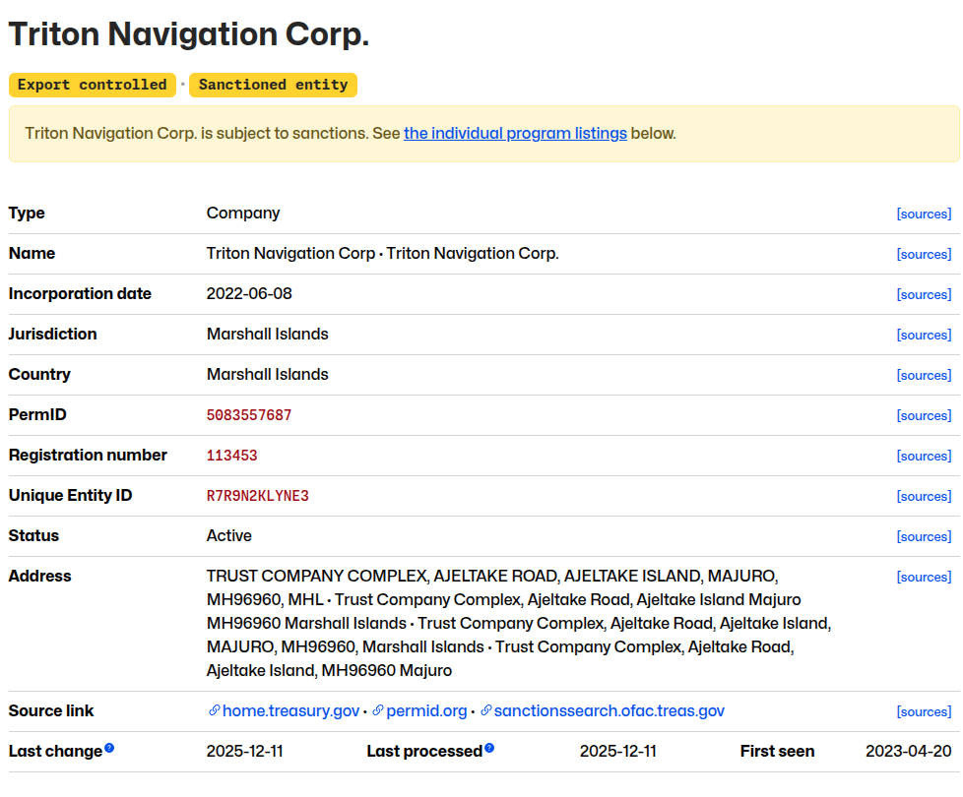Expand sources for Incorporation date
The height and width of the screenshot is (797, 963).
[x=924, y=295]
